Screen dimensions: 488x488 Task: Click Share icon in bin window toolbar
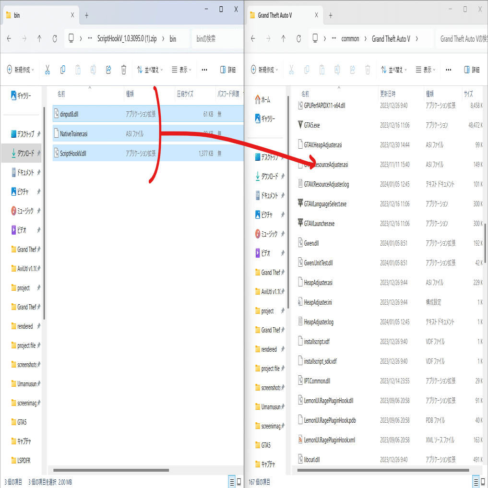tap(108, 70)
